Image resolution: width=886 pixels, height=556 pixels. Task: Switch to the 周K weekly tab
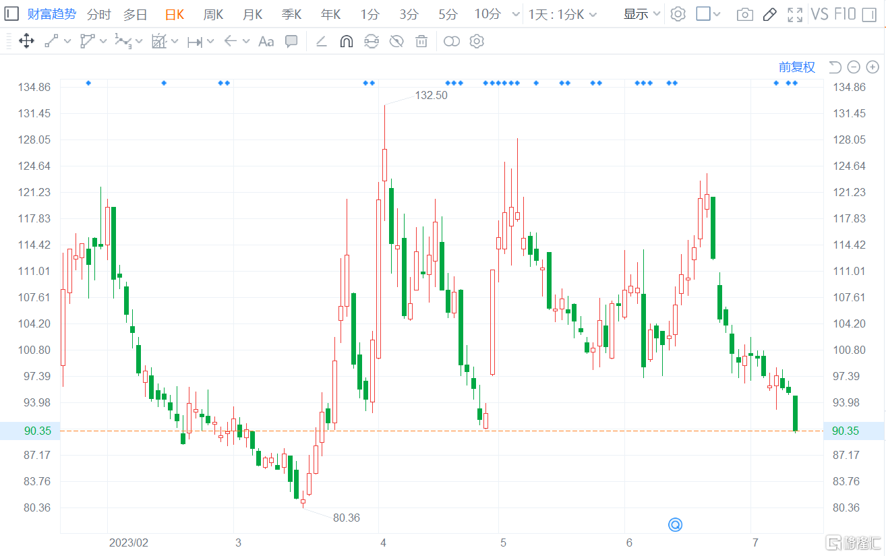point(213,13)
